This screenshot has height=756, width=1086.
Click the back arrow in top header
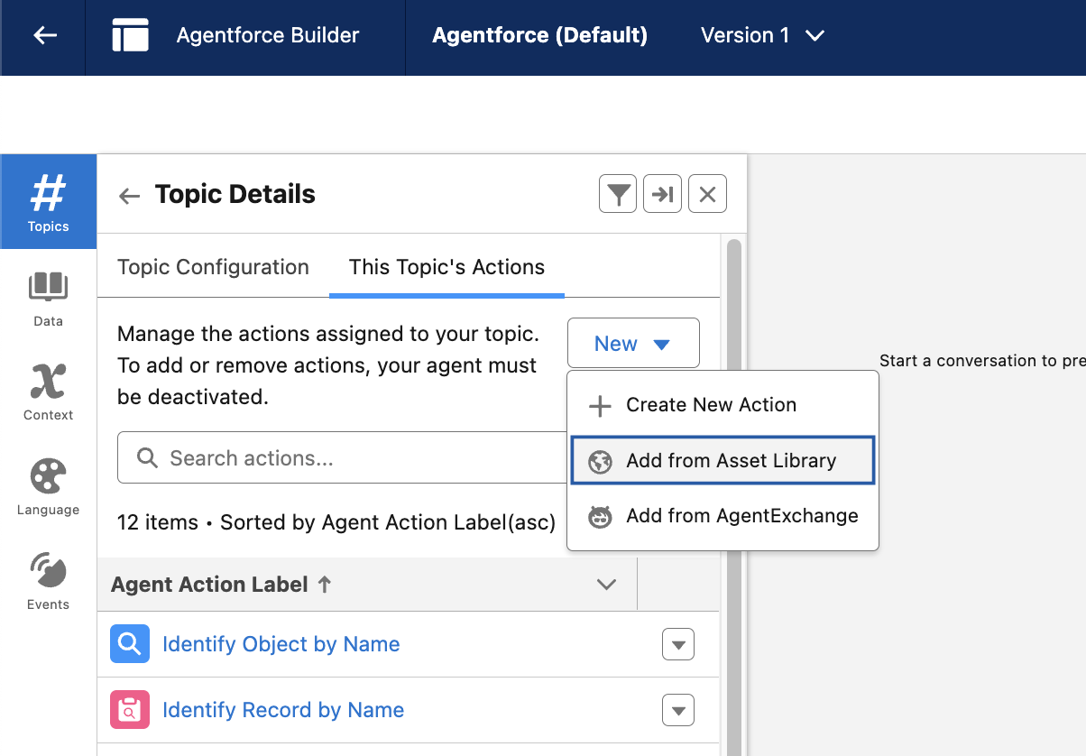[44, 36]
